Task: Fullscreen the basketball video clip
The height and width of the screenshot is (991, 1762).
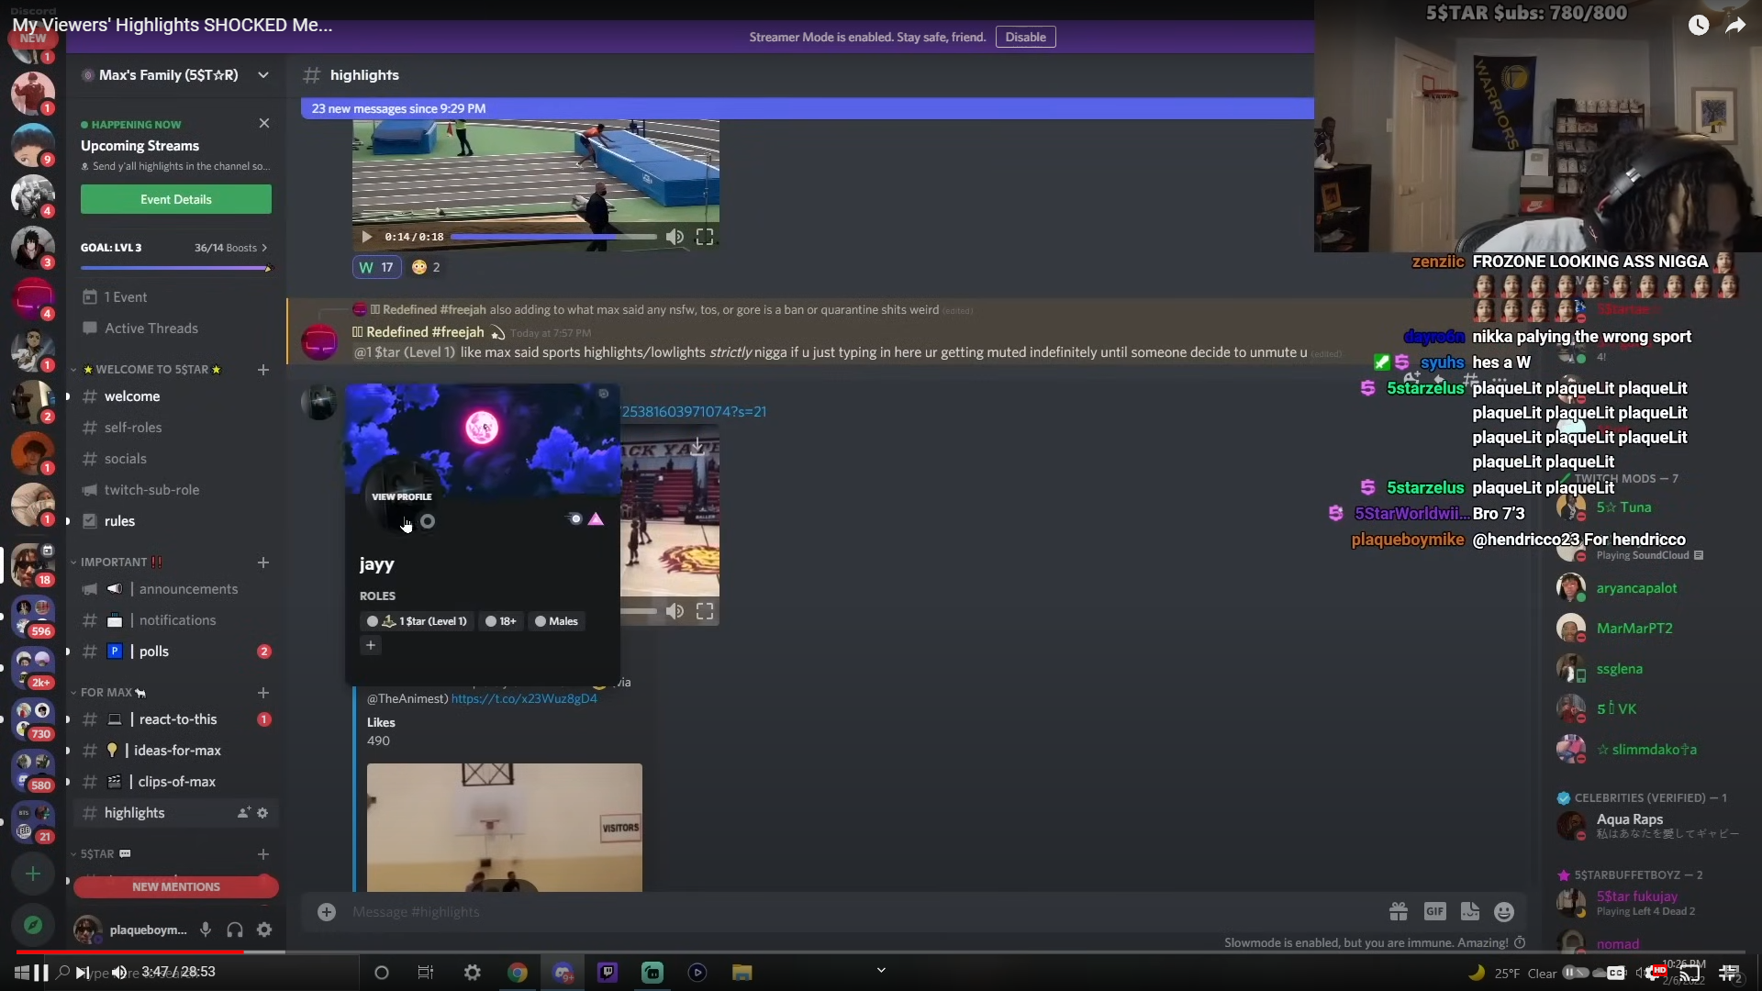Action: pos(705,611)
